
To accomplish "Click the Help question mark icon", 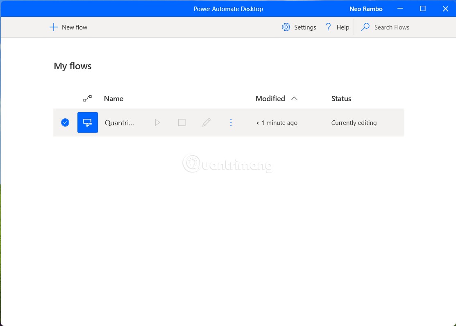I will click(x=328, y=27).
